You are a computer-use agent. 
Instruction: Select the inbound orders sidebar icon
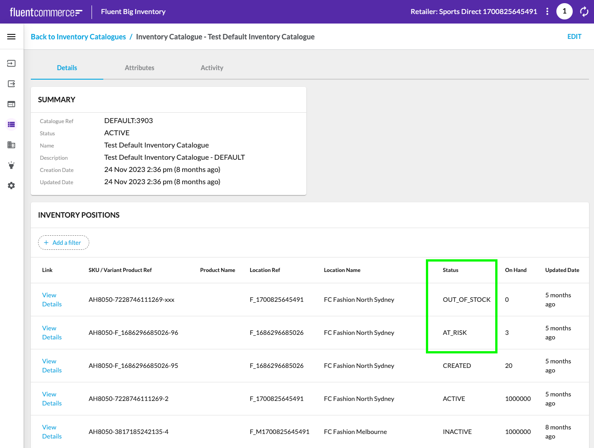pos(11,63)
